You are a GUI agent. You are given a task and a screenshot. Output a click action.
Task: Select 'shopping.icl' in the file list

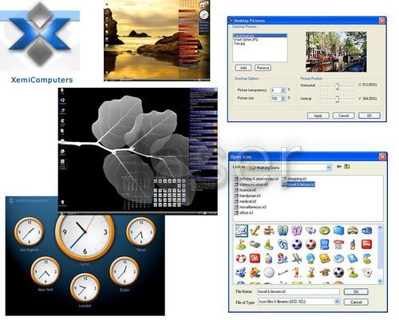[x=294, y=179]
